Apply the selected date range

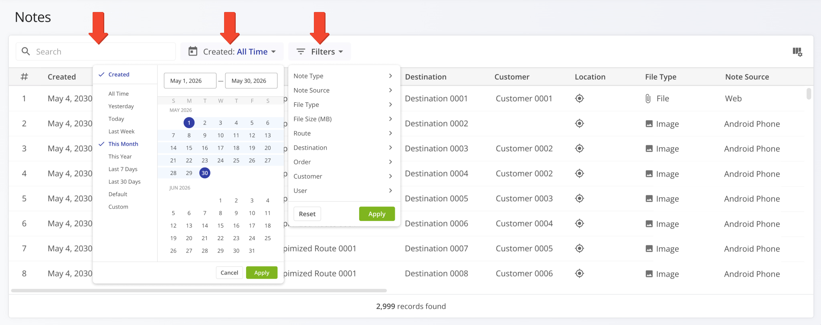[262, 273]
